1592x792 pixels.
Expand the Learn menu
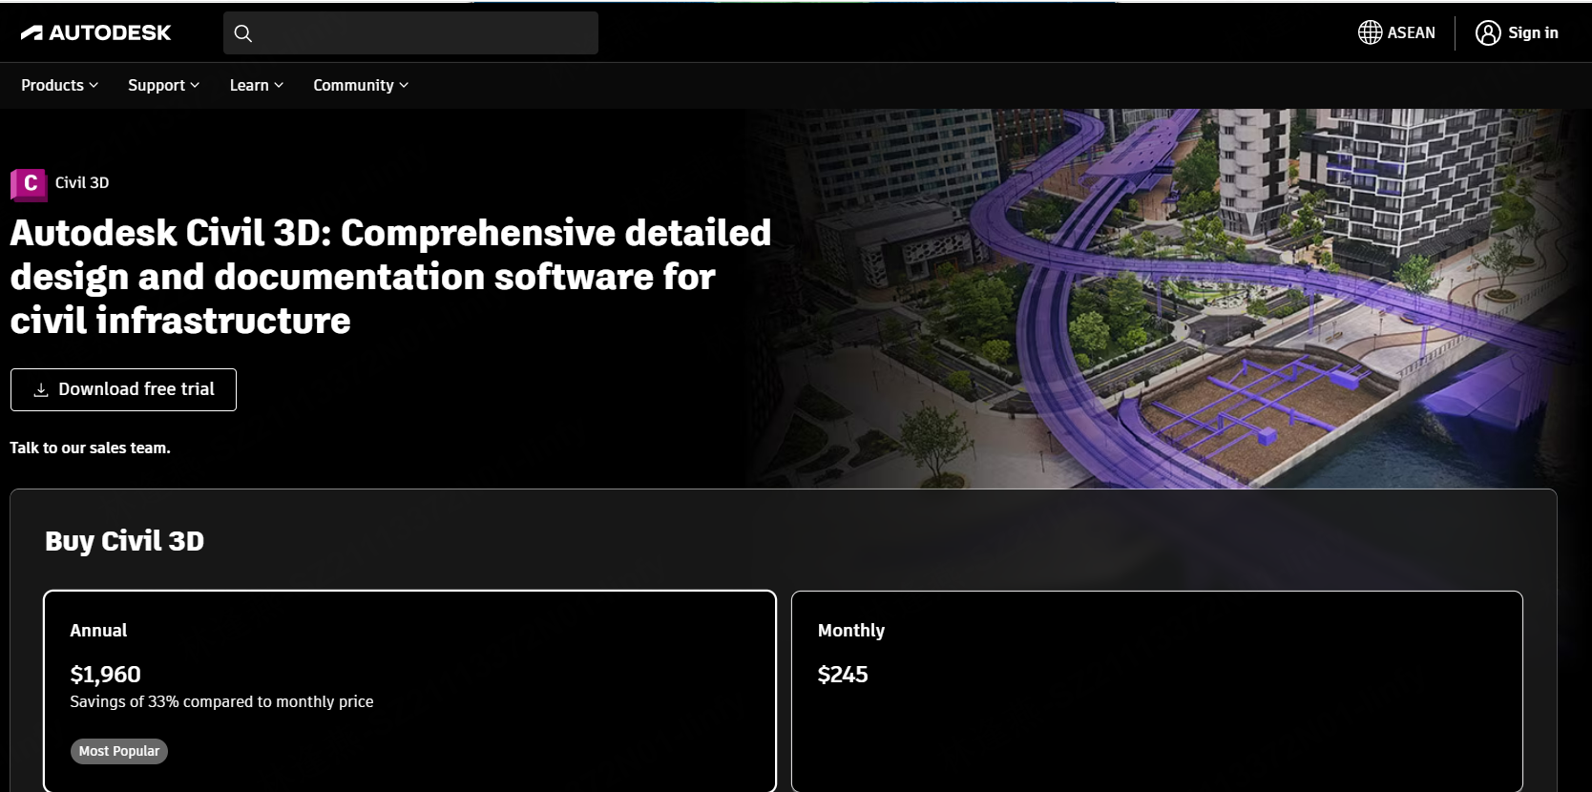[256, 85]
